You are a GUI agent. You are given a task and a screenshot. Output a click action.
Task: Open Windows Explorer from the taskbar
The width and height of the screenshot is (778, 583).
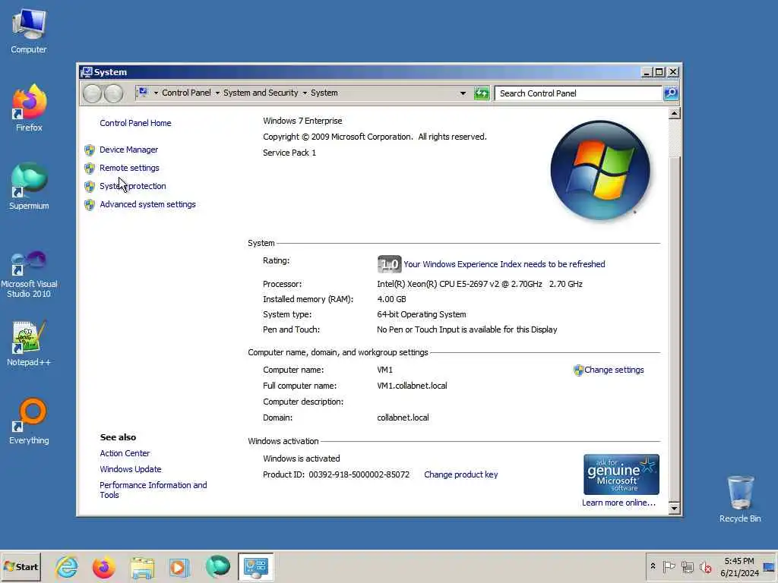(142, 566)
